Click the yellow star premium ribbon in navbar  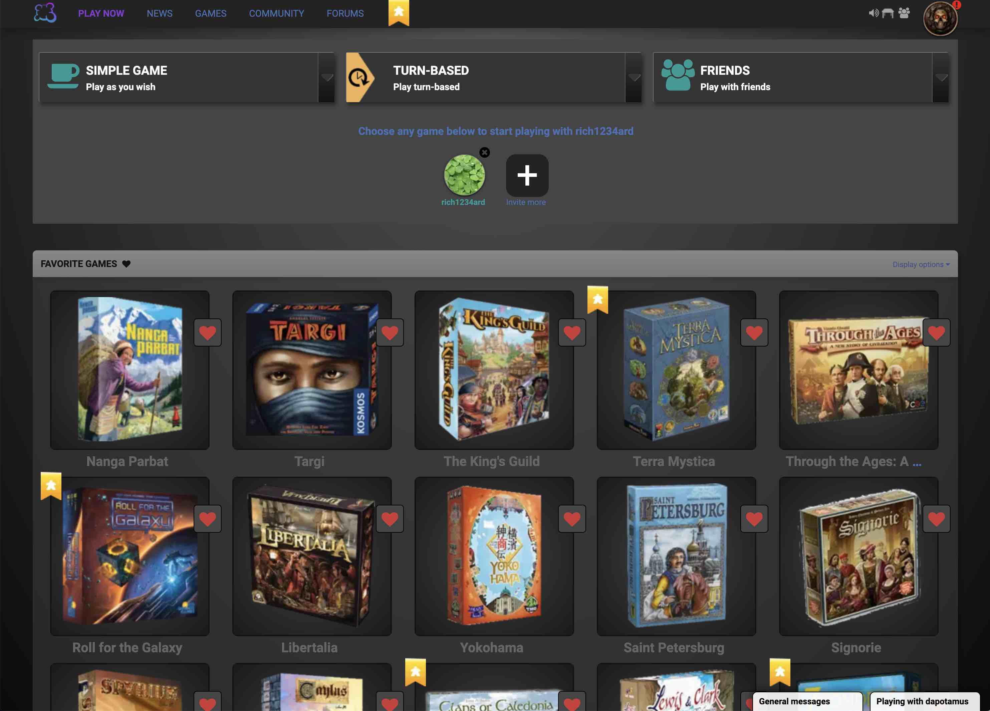(399, 13)
